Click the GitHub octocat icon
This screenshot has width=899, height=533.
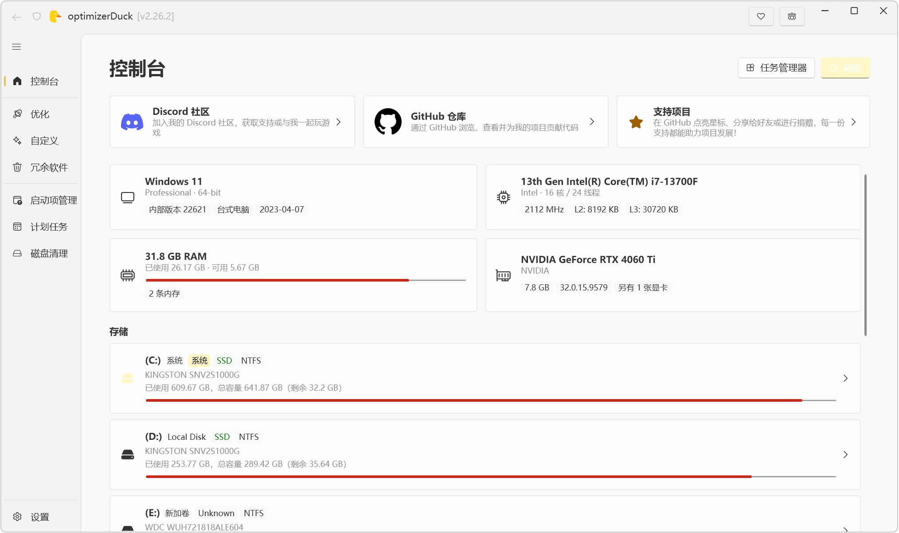(x=388, y=121)
